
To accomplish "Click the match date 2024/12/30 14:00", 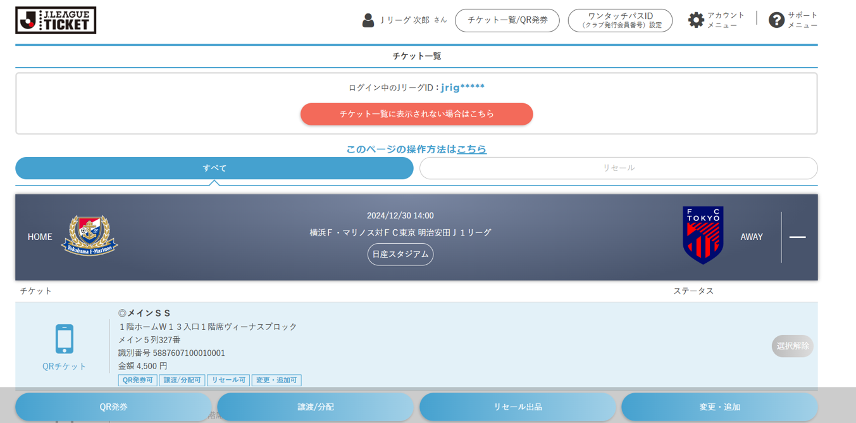I will coord(400,215).
